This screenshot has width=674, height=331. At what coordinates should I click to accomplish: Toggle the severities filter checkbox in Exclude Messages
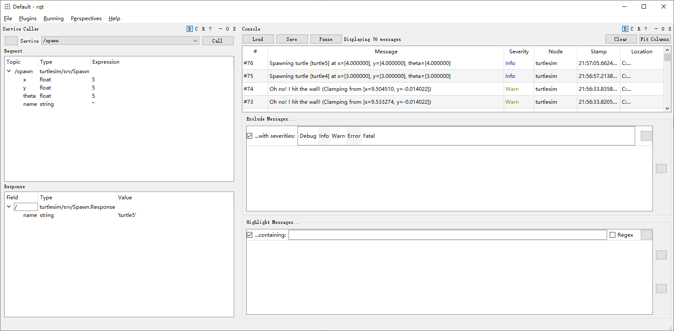pyautogui.click(x=249, y=136)
